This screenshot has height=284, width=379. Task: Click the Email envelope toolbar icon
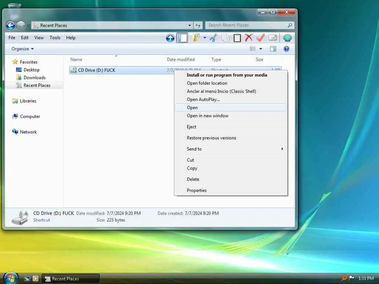point(273,38)
